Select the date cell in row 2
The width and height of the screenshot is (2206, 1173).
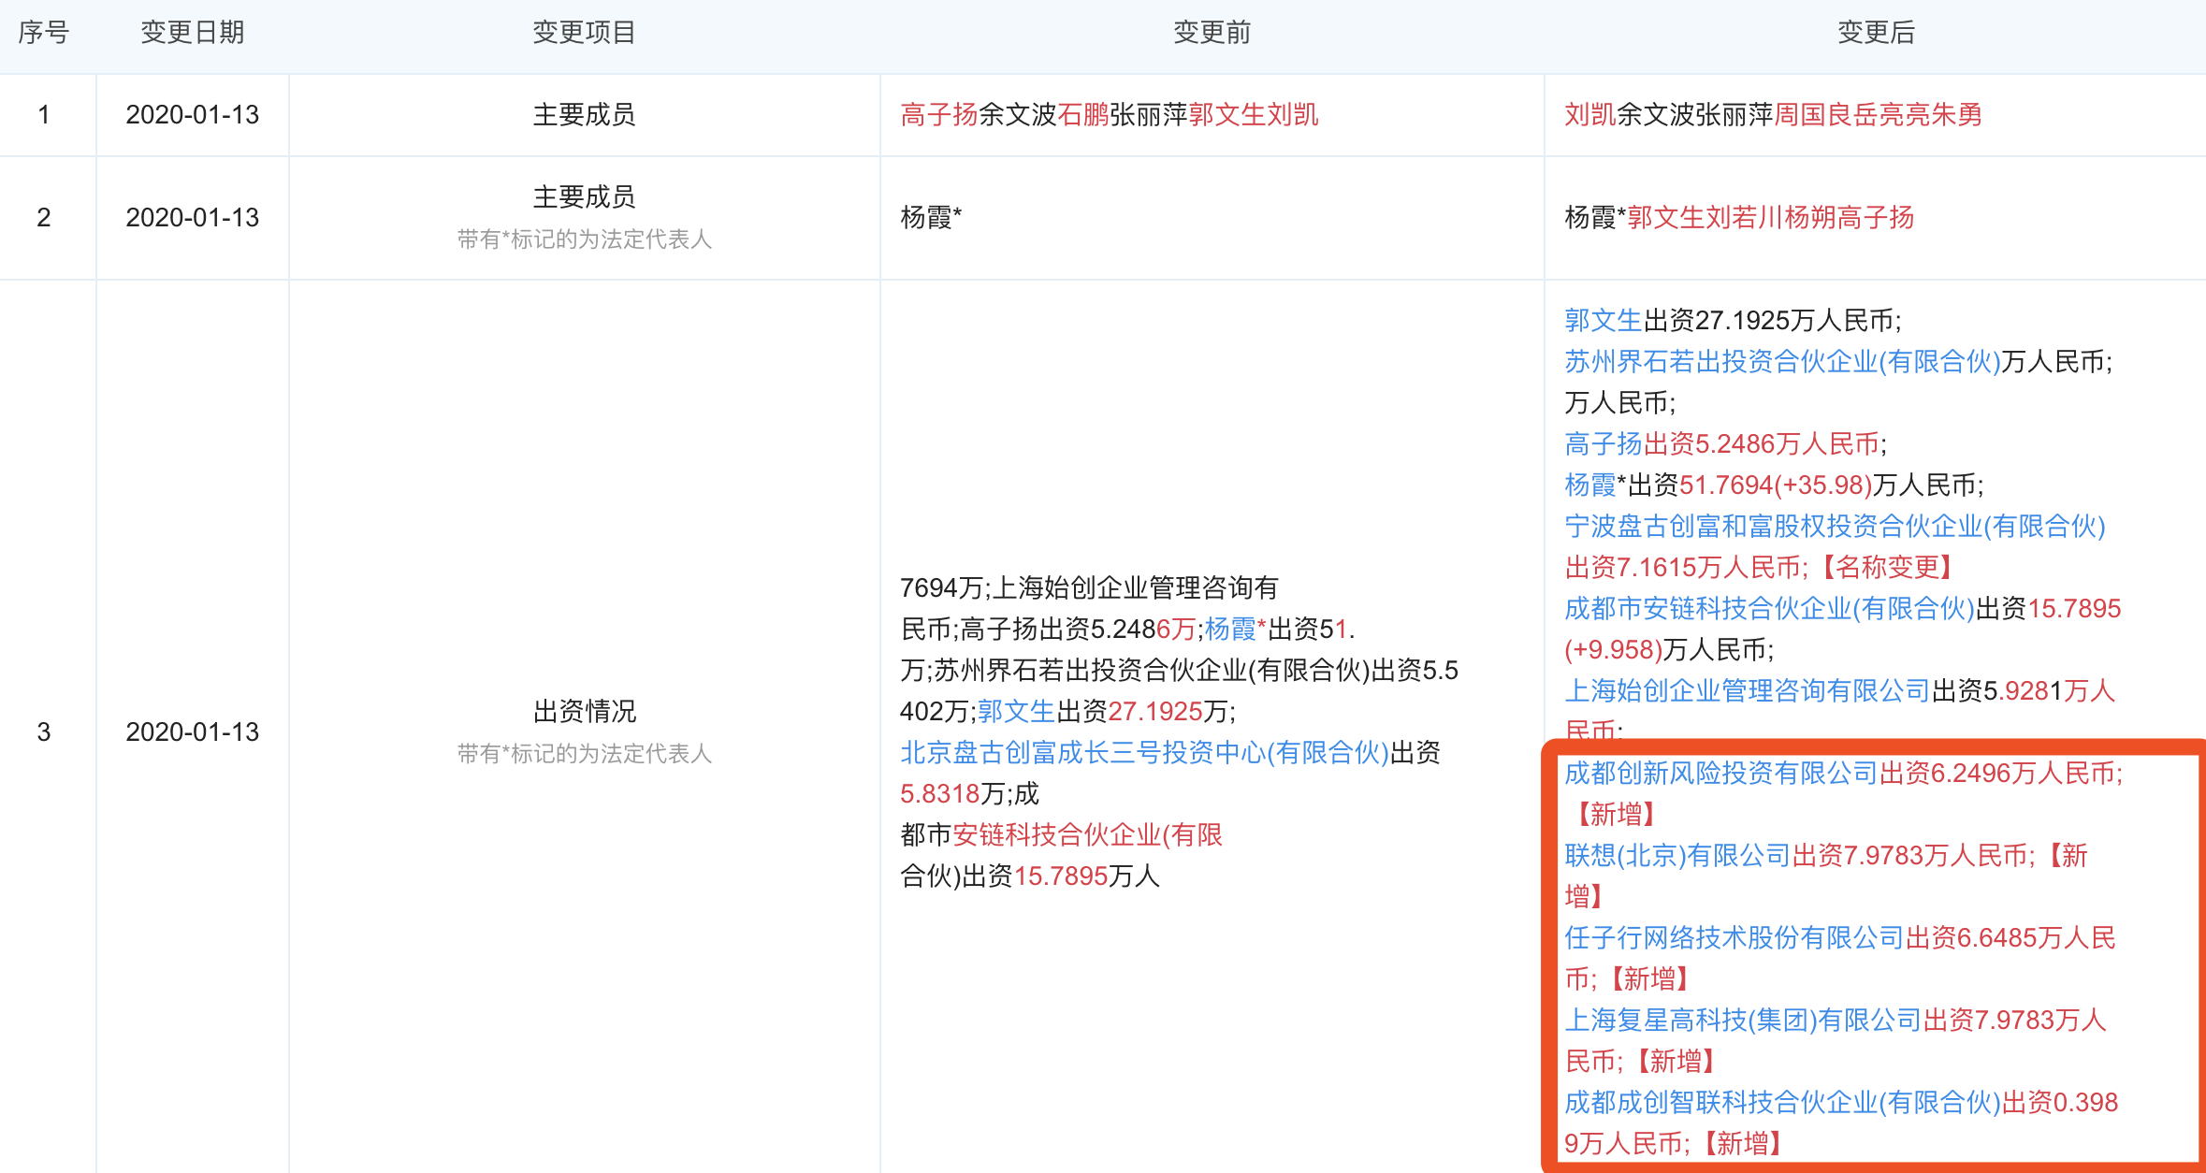click(193, 218)
